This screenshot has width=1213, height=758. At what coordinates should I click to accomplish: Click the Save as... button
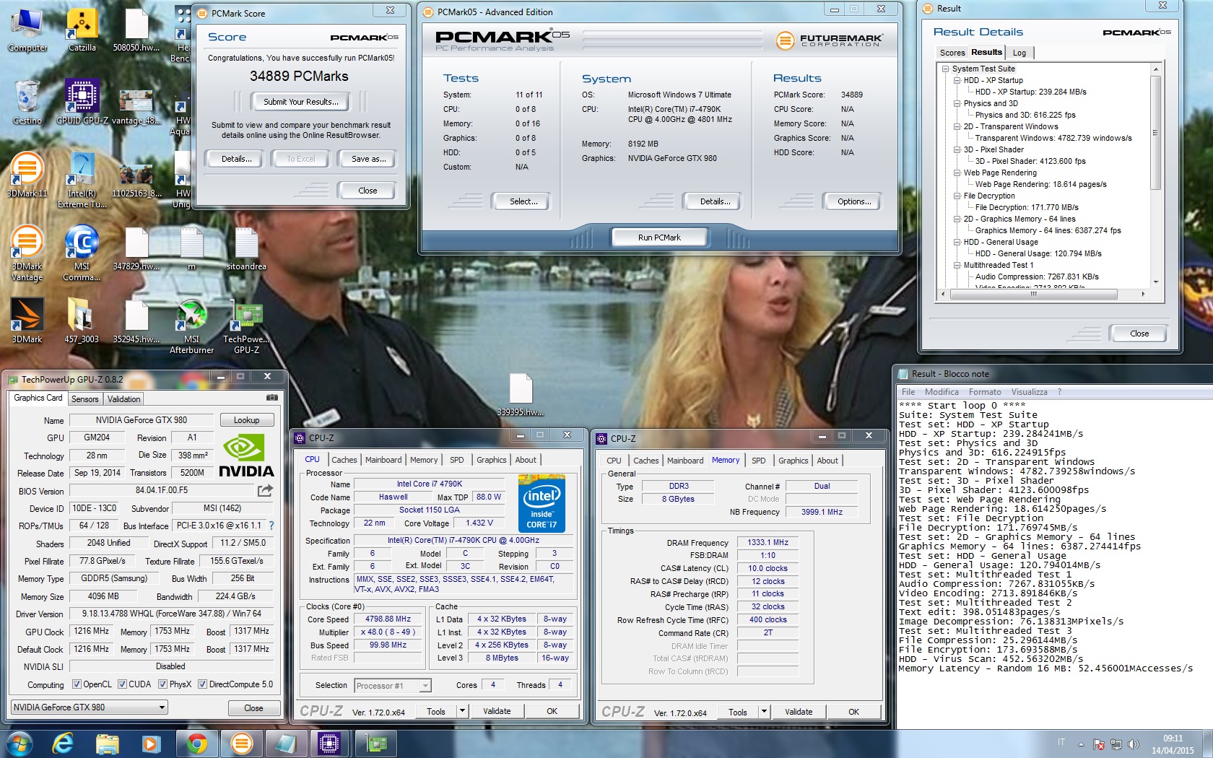pos(368,159)
